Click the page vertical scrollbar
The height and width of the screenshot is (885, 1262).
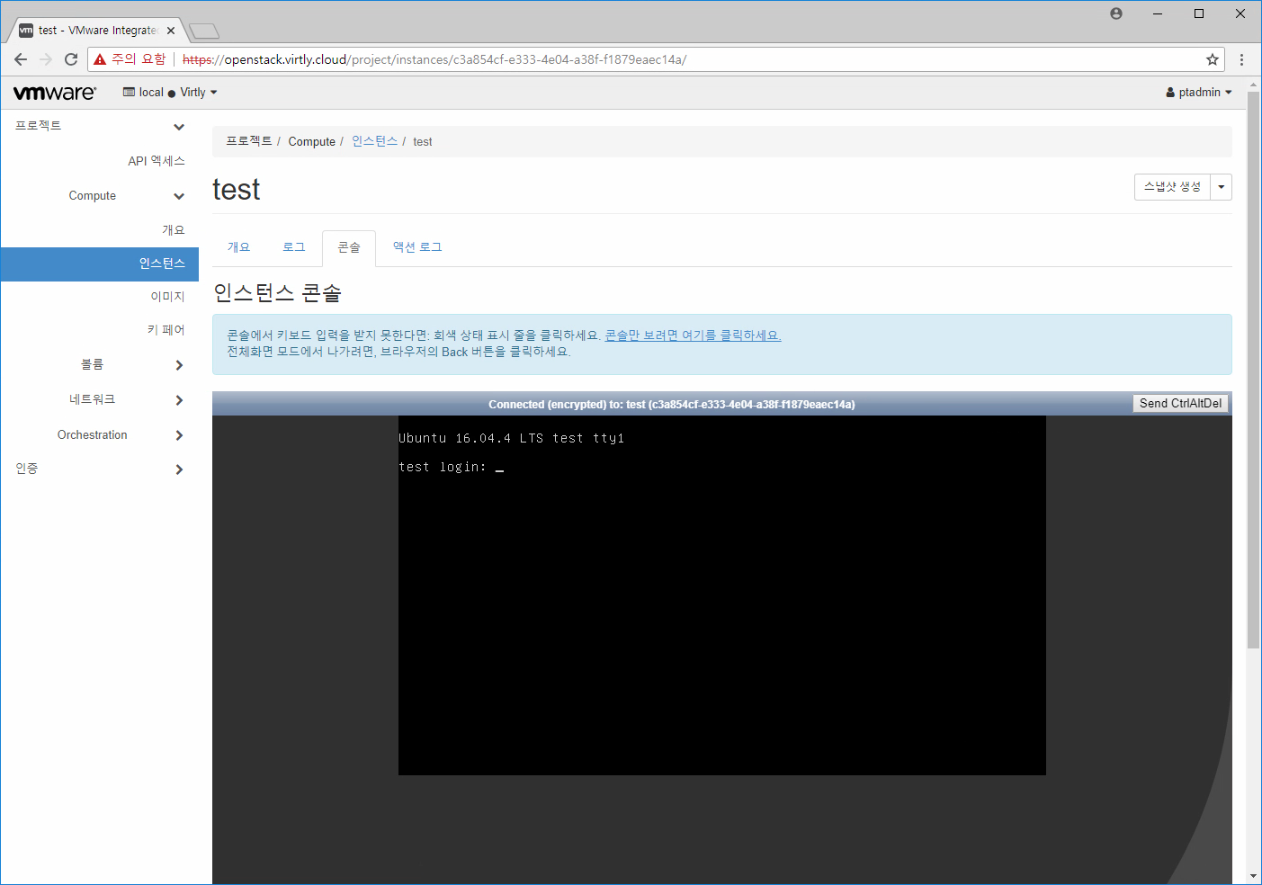pyautogui.click(x=1254, y=369)
